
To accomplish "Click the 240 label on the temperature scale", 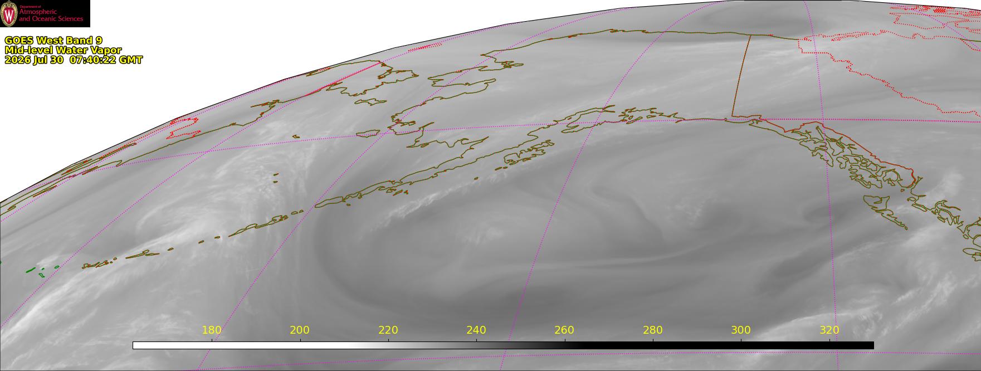I will (x=476, y=330).
